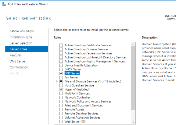Tick the DHCP Server checkbox

pyautogui.click(x=61, y=70)
